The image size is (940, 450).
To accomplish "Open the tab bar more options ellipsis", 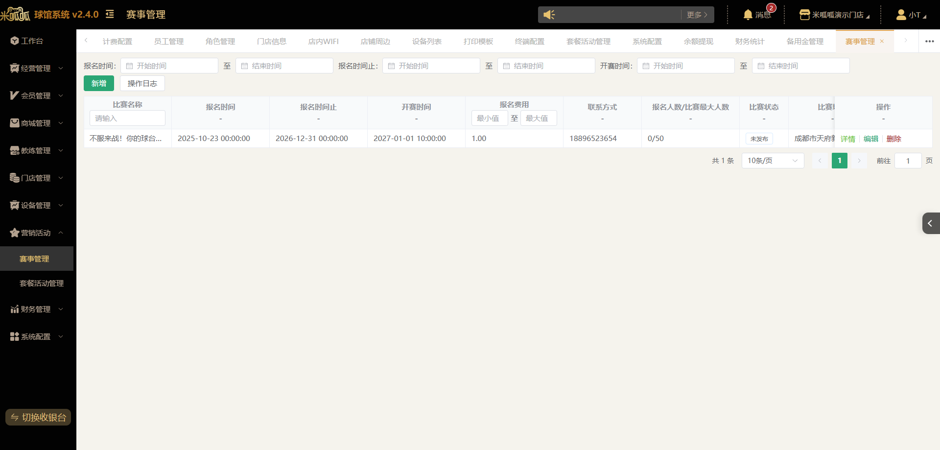I will [x=930, y=41].
